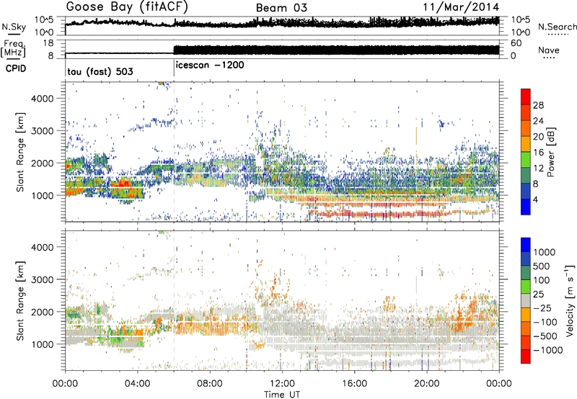This screenshot has width=577, height=399.
Task: Click the 2000 tick on velocity panel axis
Action: 43,312
